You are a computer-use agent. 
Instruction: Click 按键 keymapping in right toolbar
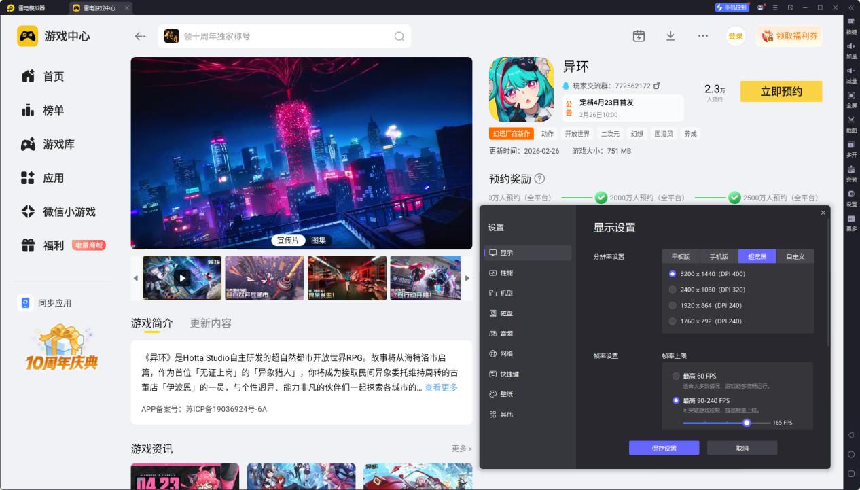coord(851,26)
